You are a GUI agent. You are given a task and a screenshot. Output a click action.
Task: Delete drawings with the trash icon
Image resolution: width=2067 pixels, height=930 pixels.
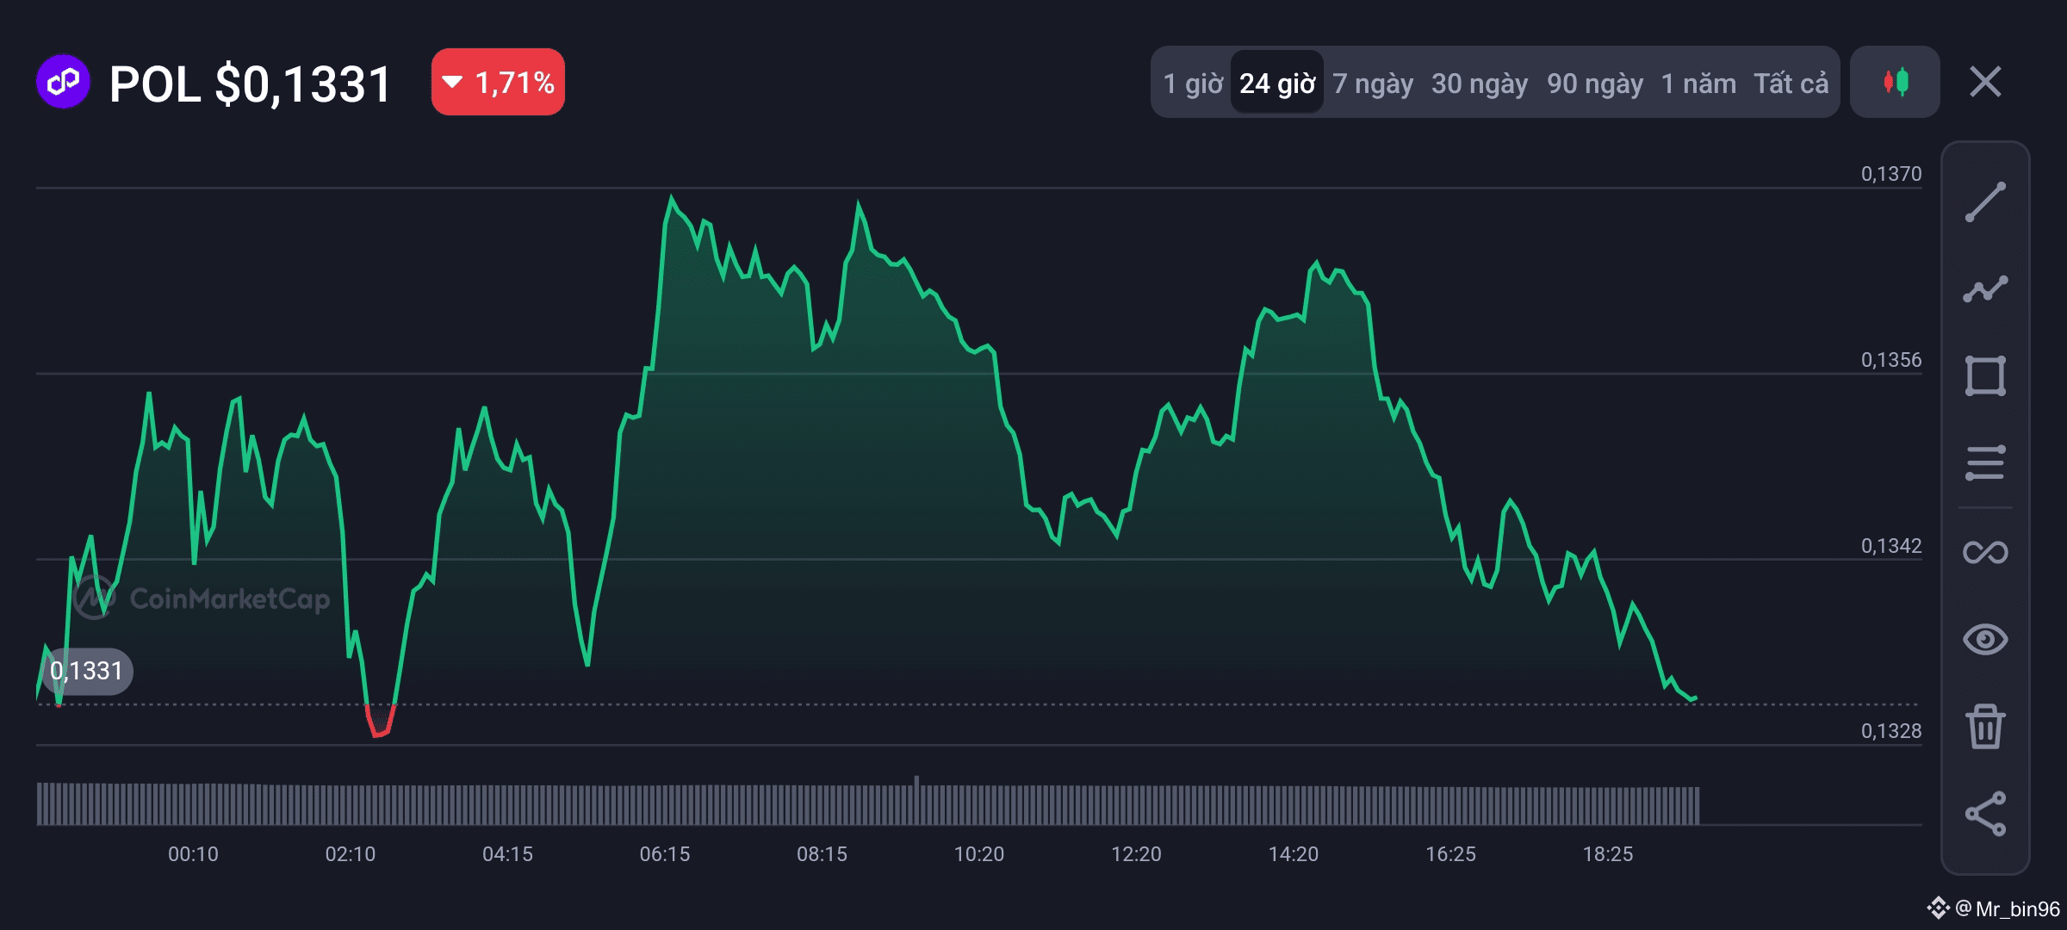tap(1985, 726)
